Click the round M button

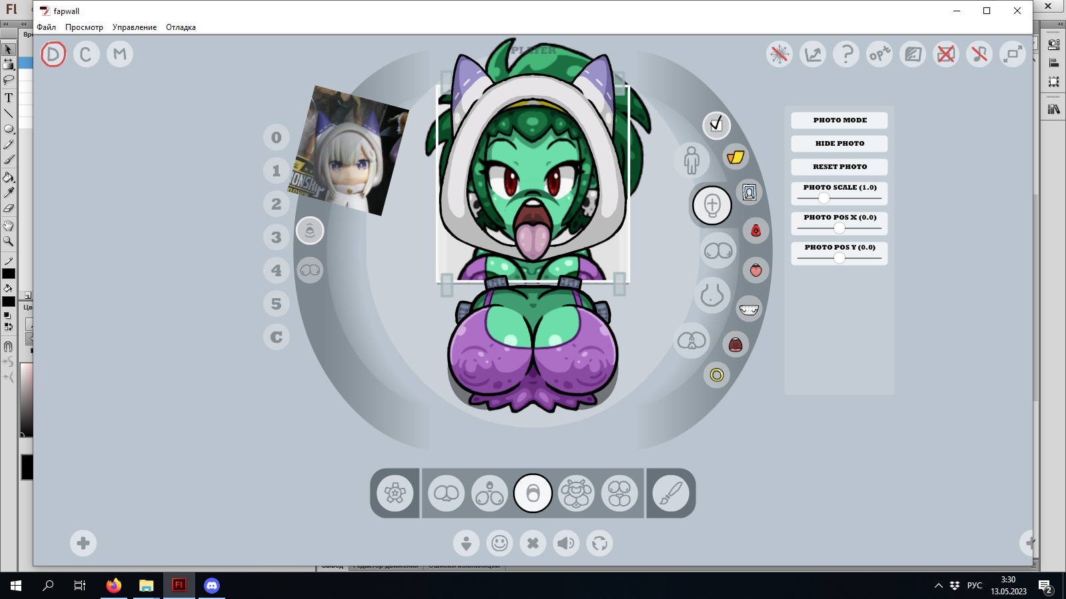point(120,54)
